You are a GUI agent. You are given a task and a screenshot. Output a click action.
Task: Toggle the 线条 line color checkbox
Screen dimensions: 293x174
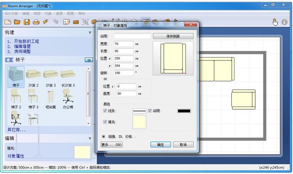tap(105, 111)
